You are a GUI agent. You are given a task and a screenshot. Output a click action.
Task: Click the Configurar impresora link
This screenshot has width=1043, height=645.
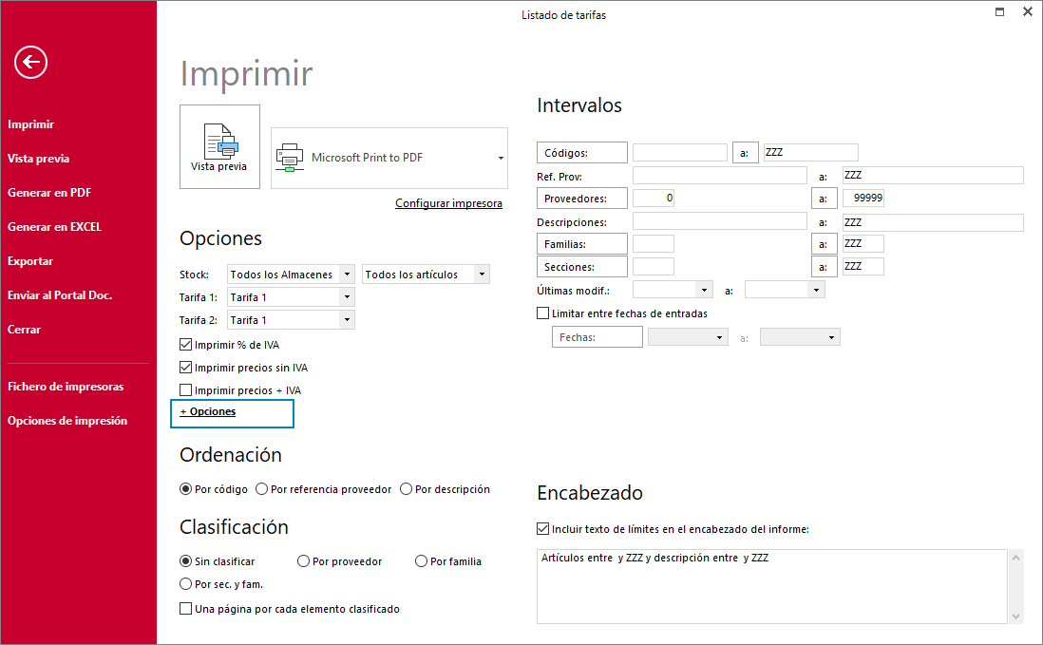[449, 203]
